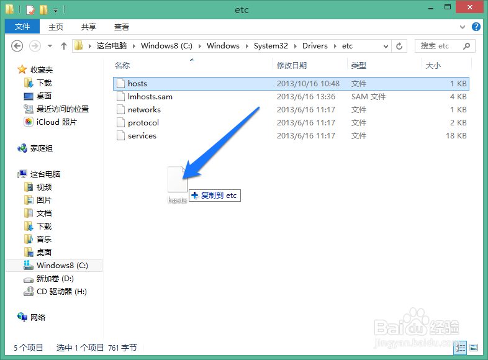The image size is (488, 360).
Task: Refresh the etc folder view
Action: pos(399,47)
